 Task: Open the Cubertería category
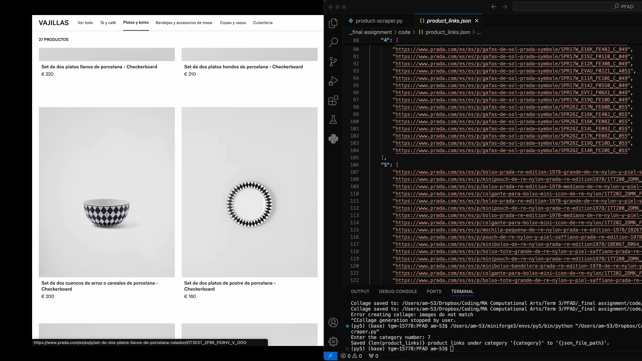(263, 23)
